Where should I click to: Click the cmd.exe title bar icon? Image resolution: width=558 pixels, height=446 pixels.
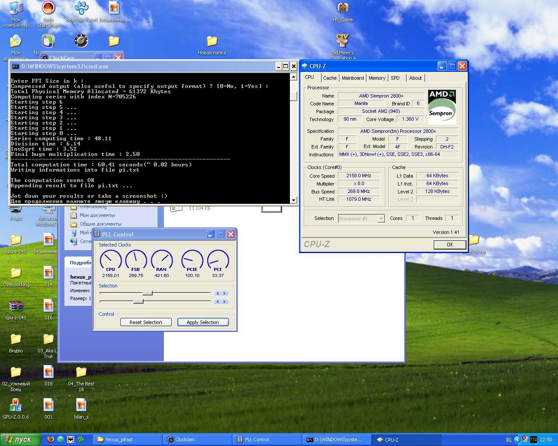coord(15,66)
